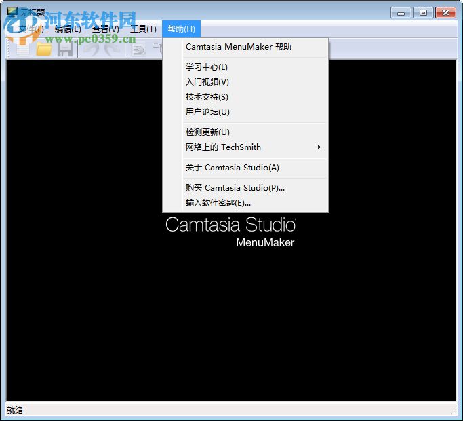Open project with the yellow folder icon
Image resolution: width=463 pixels, height=421 pixels.
43,49
